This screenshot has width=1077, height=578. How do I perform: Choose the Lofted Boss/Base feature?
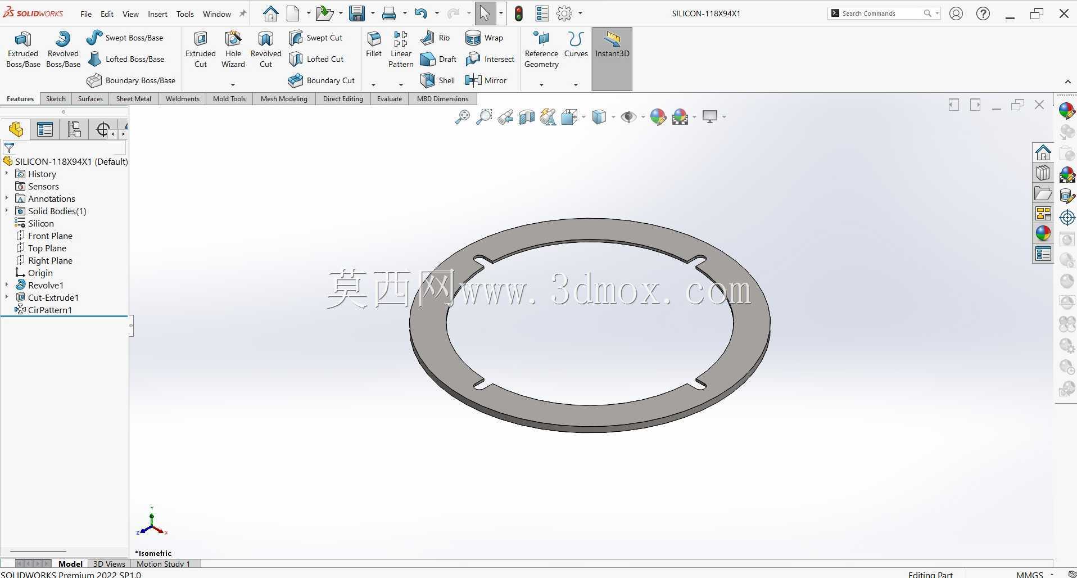(126, 59)
